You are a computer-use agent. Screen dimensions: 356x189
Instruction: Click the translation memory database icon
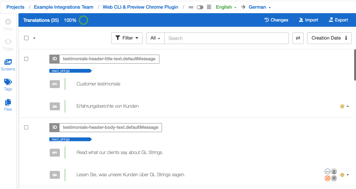[334, 172]
